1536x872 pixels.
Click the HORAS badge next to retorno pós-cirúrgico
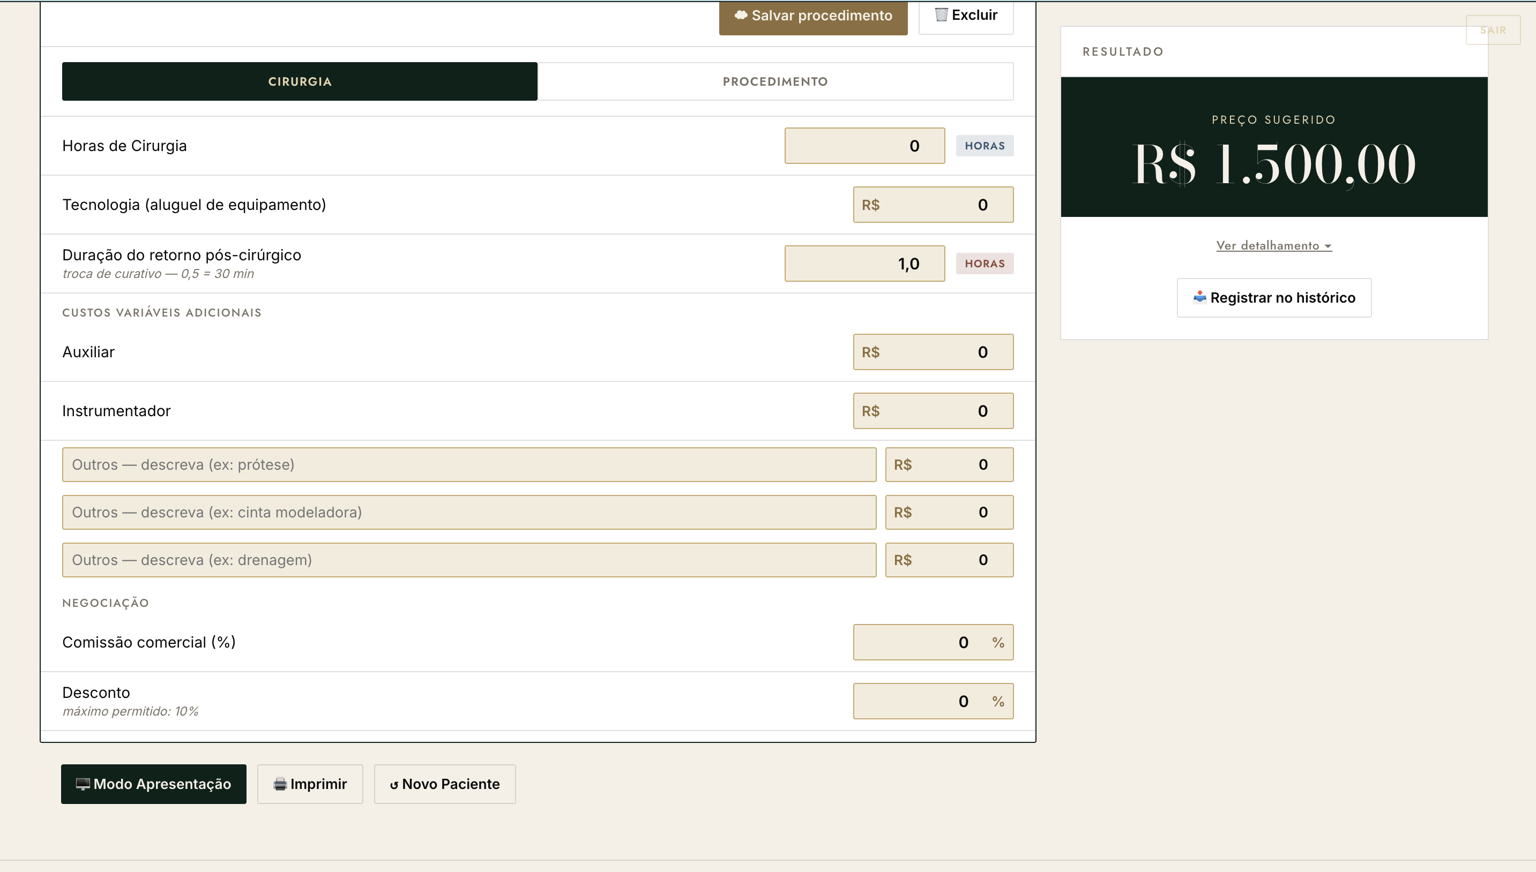tap(985, 264)
